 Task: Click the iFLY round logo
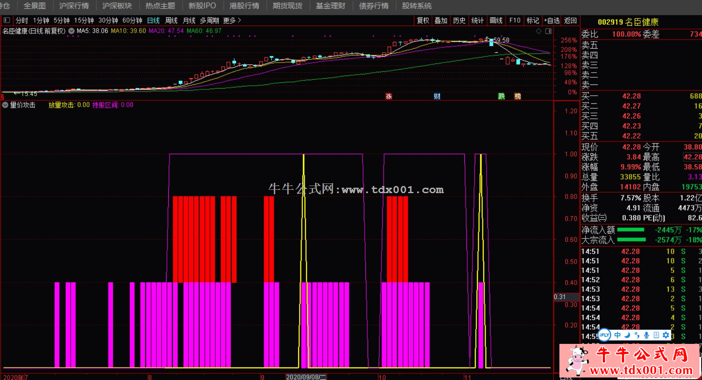[604, 335]
